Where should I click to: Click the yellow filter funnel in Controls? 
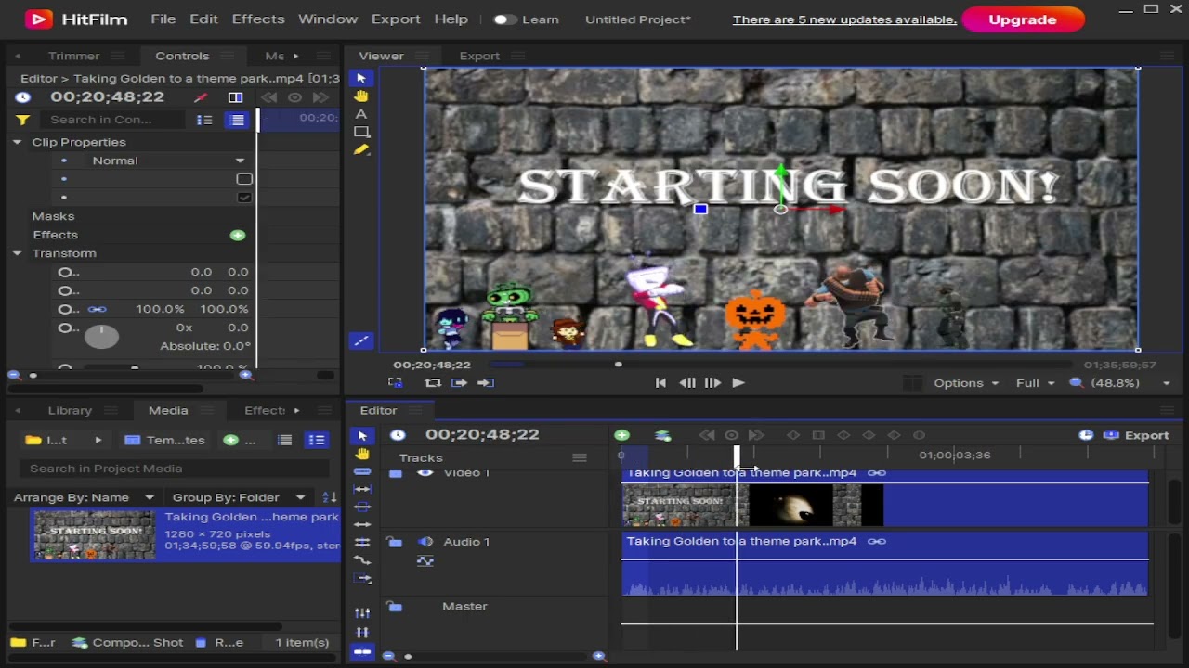point(23,120)
